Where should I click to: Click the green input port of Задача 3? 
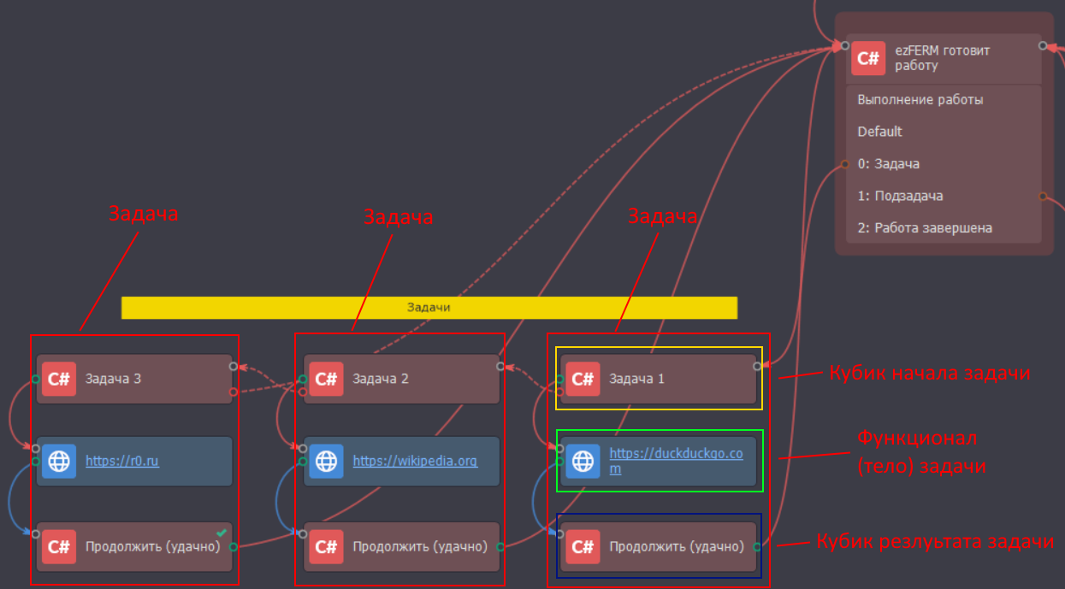pos(36,379)
